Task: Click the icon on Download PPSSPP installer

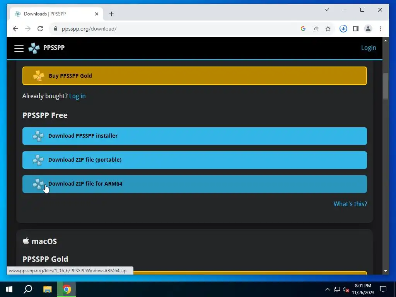Action: pos(38,136)
